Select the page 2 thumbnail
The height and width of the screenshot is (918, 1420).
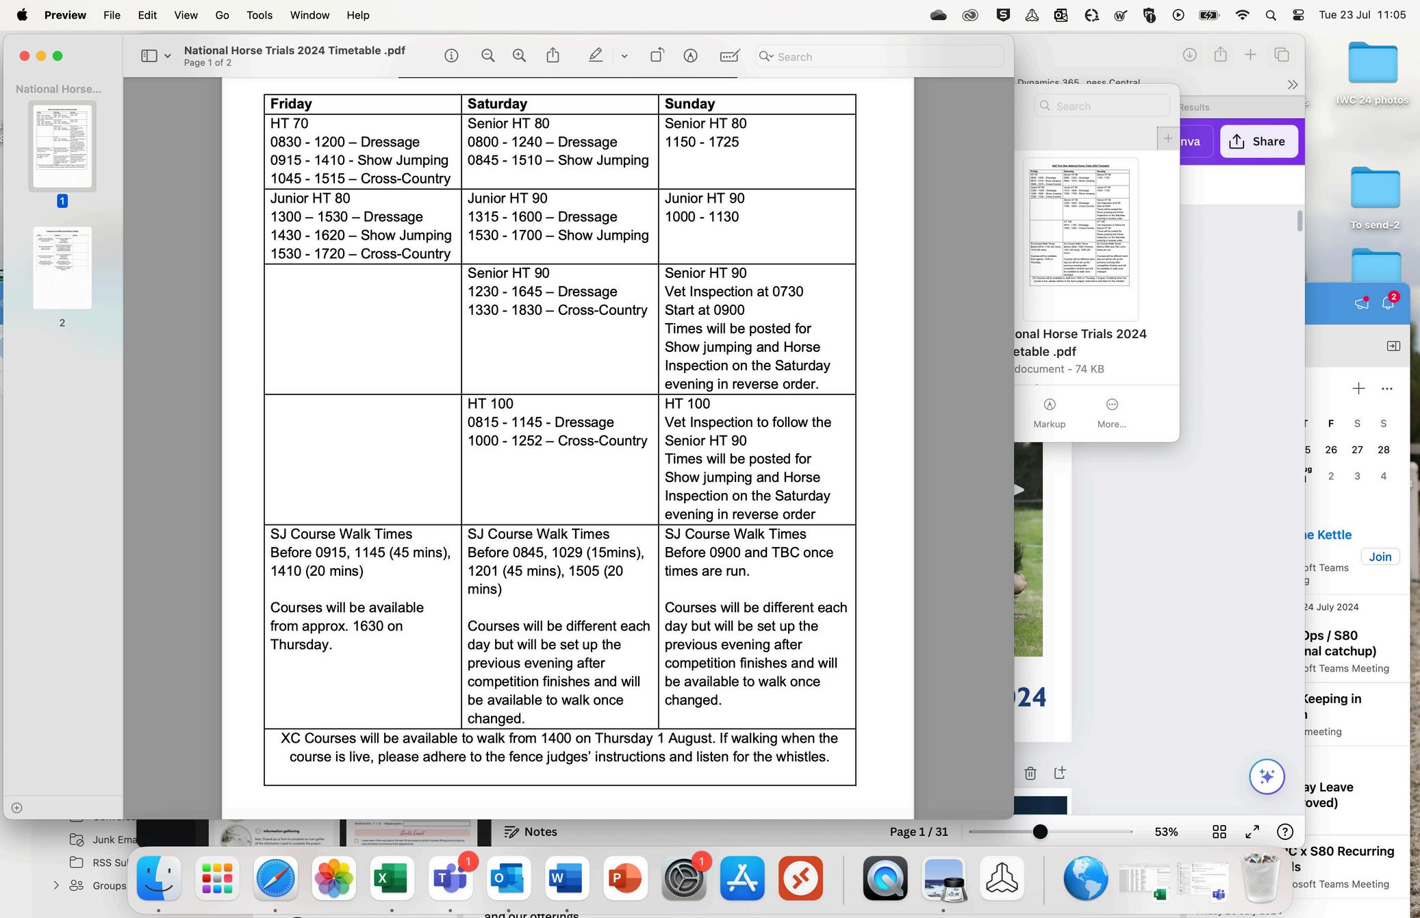(62, 268)
